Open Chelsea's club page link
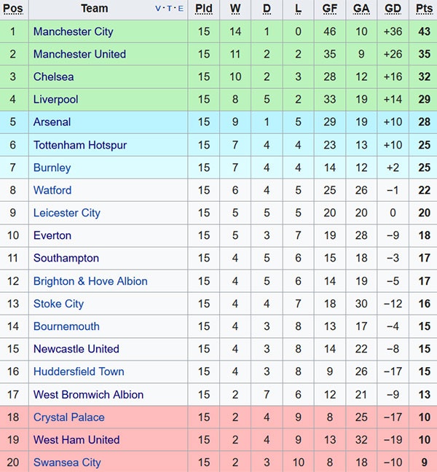 coord(53,76)
